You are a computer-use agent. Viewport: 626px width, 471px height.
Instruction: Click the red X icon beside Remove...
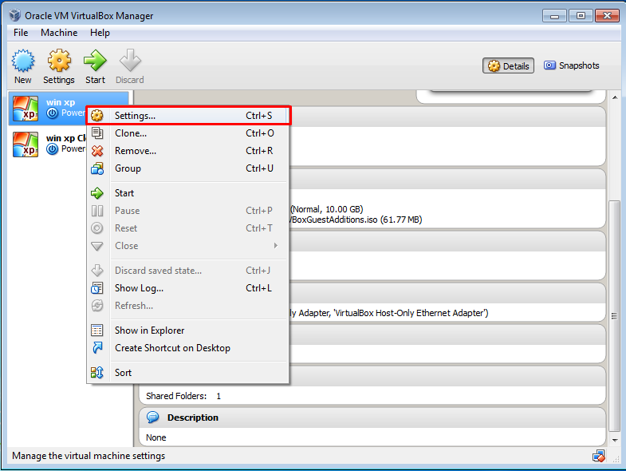(x=97, y=151)
